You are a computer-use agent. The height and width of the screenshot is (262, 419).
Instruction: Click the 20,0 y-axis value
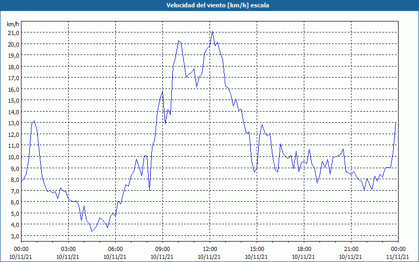coord(14,44)
